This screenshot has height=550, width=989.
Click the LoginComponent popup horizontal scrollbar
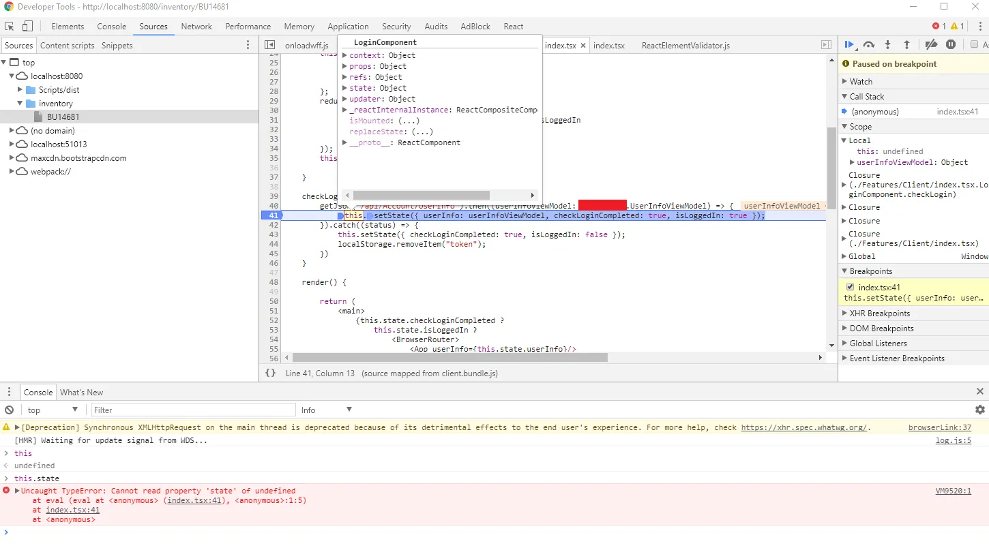pyautogui.click(x=421, y=195)
